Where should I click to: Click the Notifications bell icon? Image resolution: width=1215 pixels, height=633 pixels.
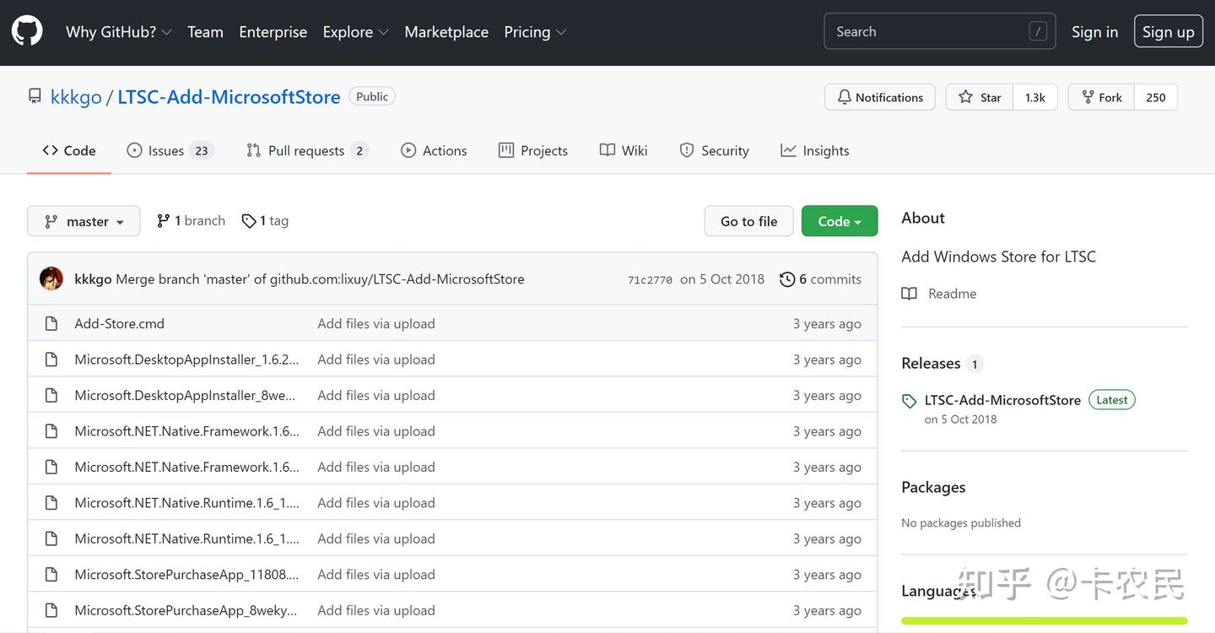(844, 97)
